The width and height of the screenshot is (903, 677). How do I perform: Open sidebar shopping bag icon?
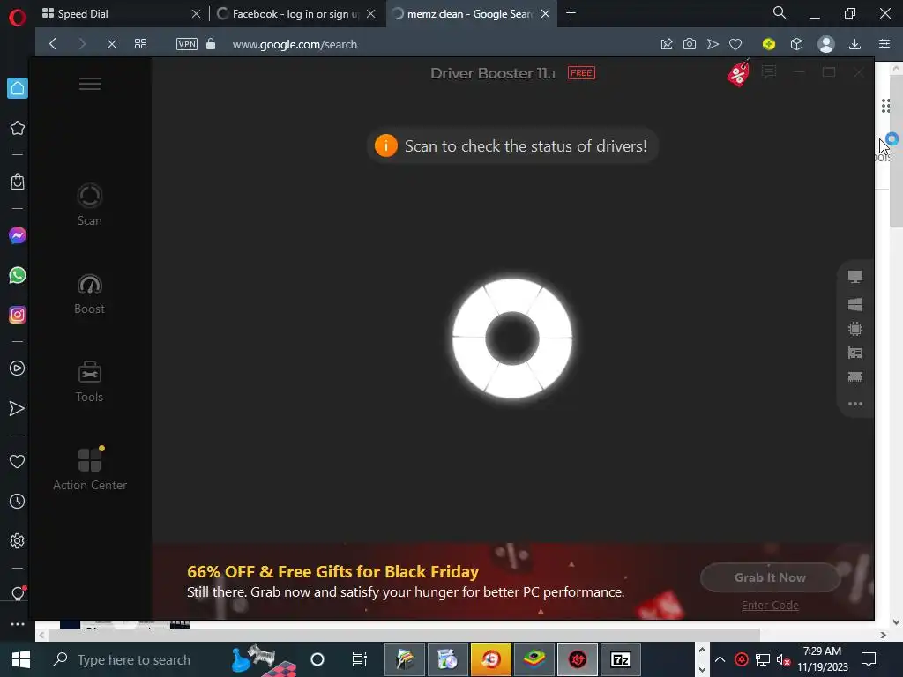click(x=18, y=182)
